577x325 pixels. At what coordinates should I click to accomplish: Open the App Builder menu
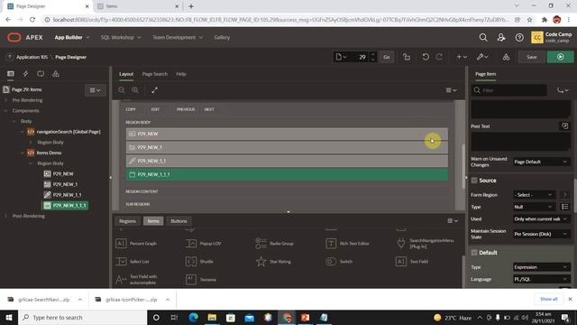click(x=72, y=37)
